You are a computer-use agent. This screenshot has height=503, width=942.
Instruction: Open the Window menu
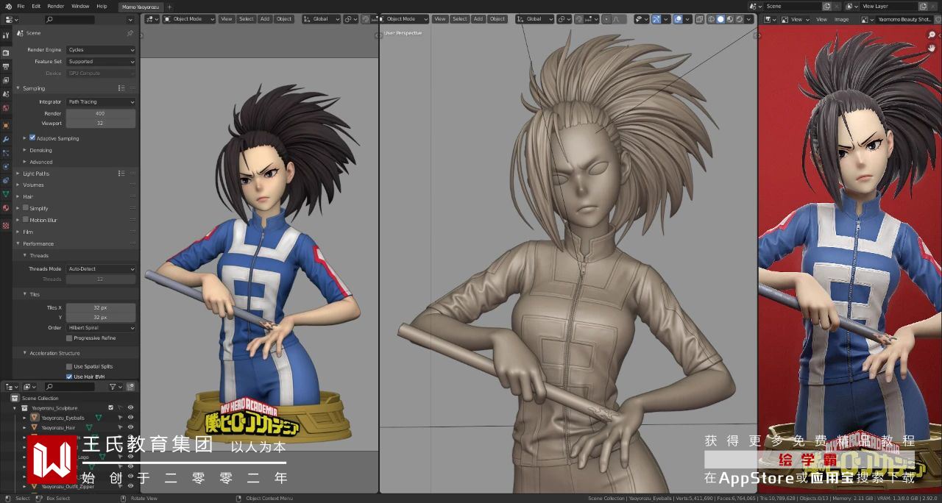80,6
